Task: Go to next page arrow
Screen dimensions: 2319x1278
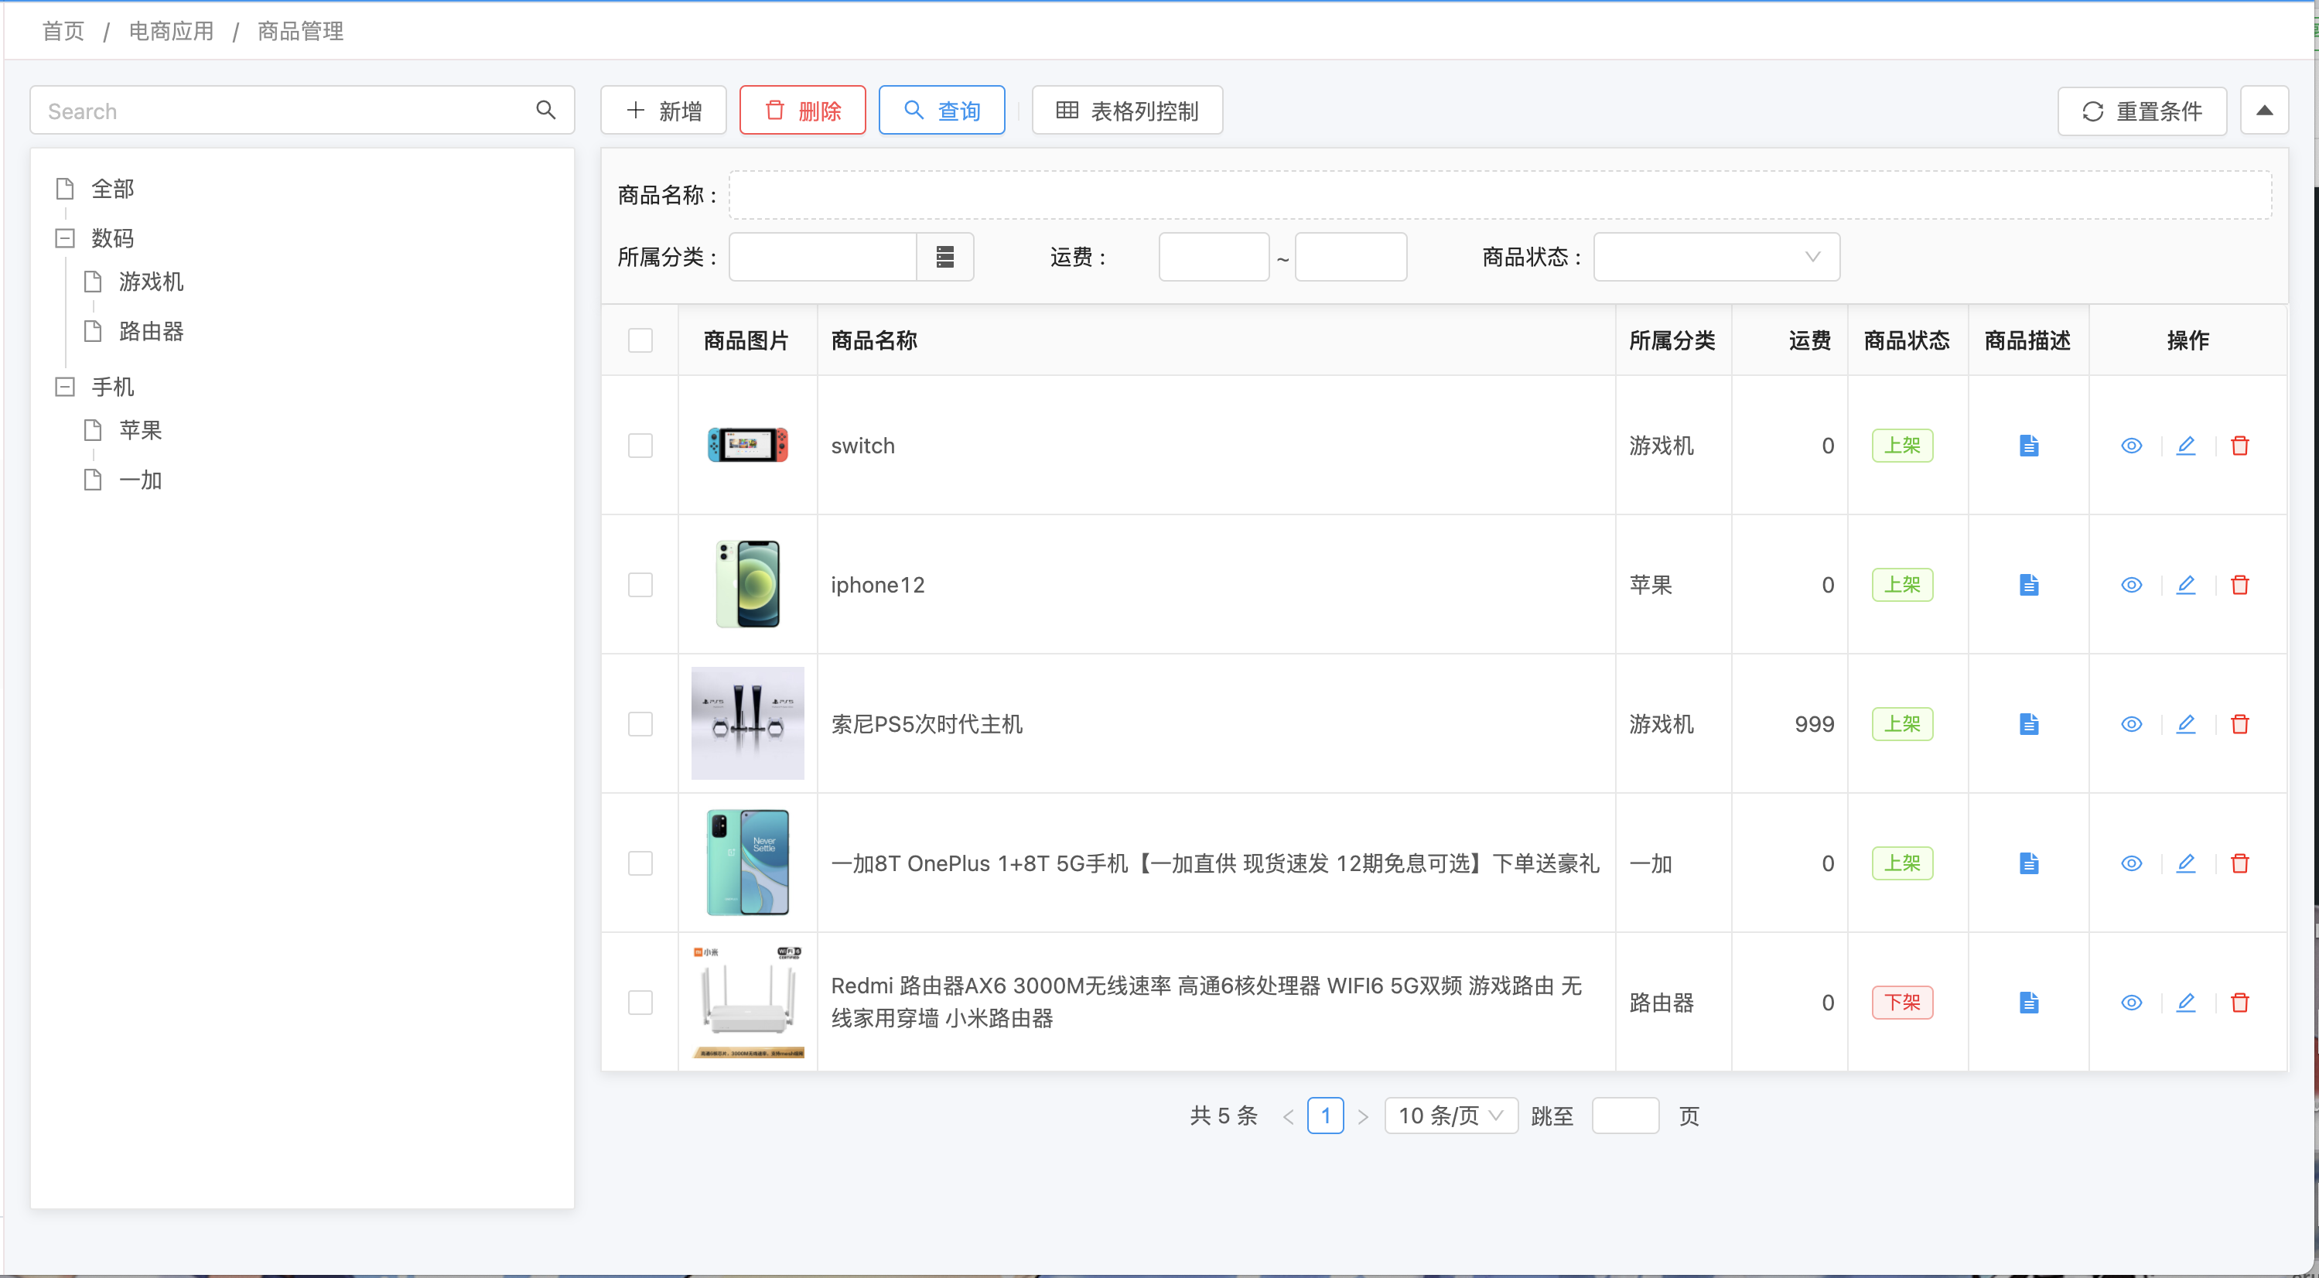Action: 1363,1117
